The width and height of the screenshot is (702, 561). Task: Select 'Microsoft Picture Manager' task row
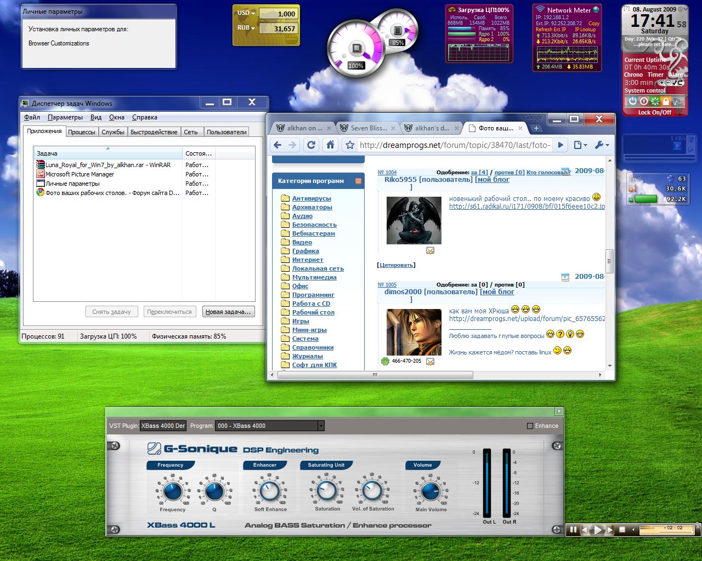tap(144, 174)
